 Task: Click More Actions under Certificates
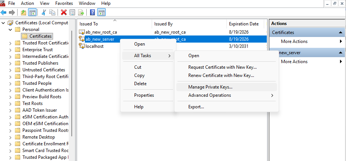(x=294, y=41)
